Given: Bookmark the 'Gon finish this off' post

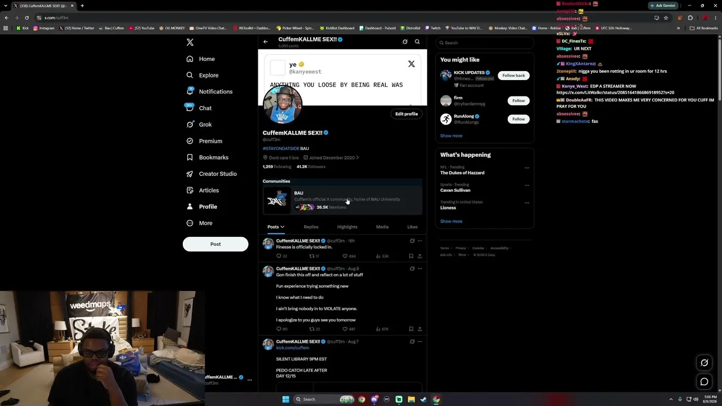Looking at the screenshot, I should (411, 329).
